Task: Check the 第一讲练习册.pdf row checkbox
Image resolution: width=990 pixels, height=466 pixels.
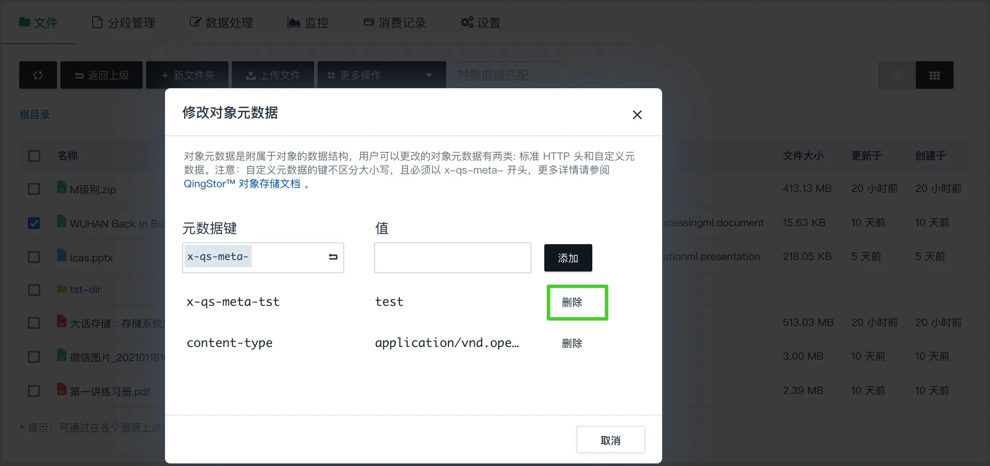Action: pyautogui.click(x=34, y=391)
